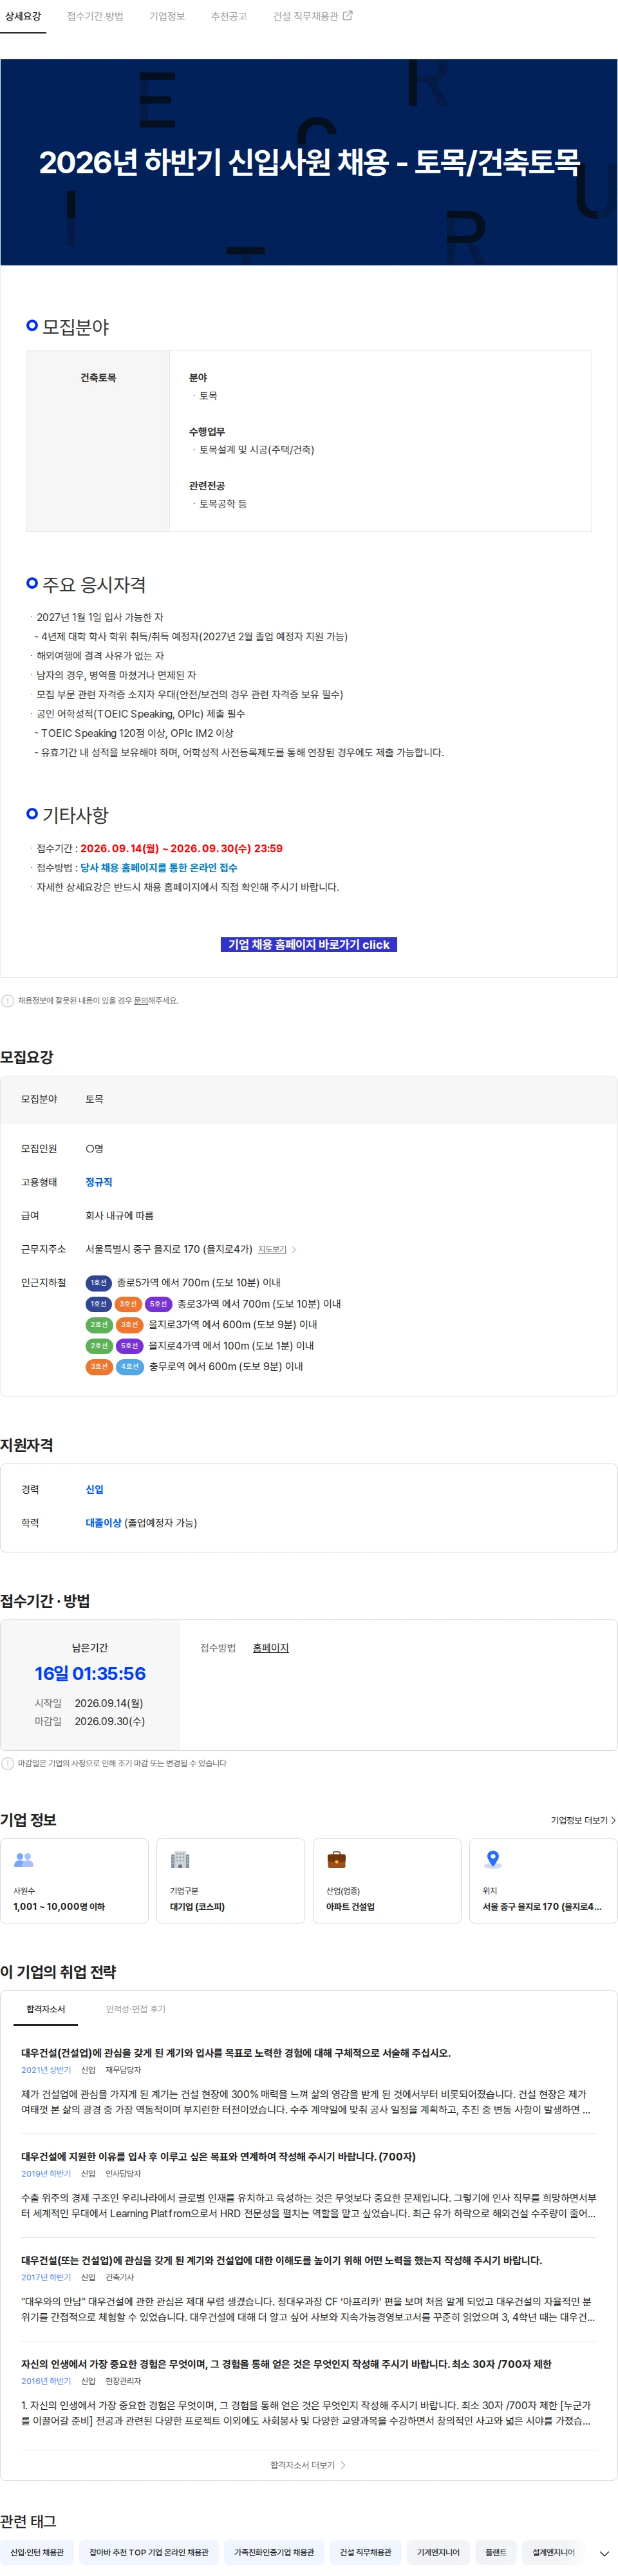Click the 설계엔지니어 tag
Viewport: 618px width, 2576px height.
(x=554, y=2552)
